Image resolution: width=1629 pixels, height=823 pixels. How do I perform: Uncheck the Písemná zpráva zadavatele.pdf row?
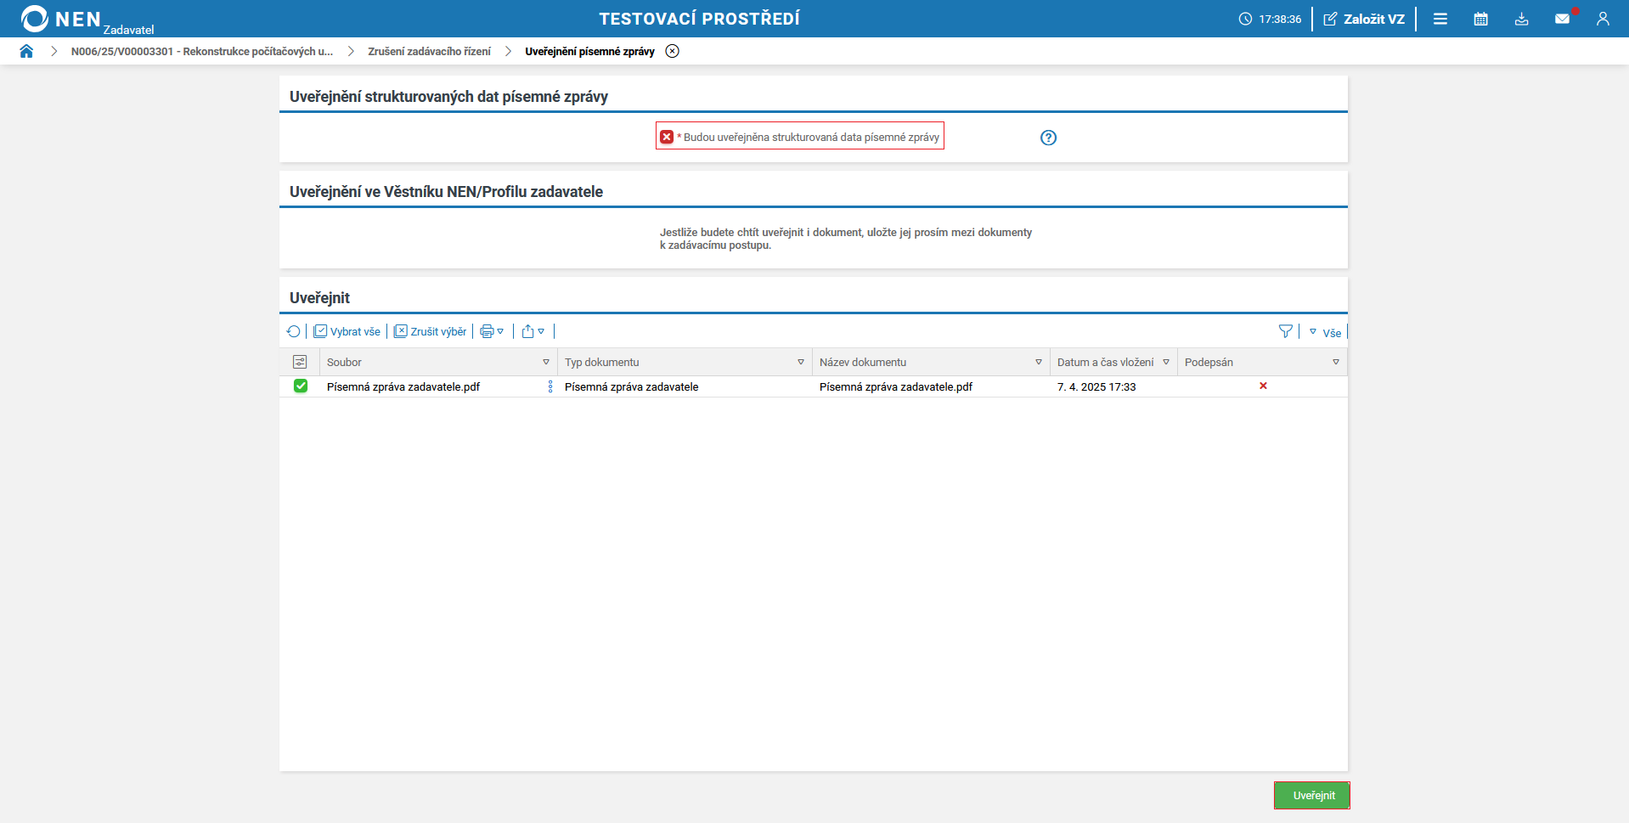click(x=301, y=386)
